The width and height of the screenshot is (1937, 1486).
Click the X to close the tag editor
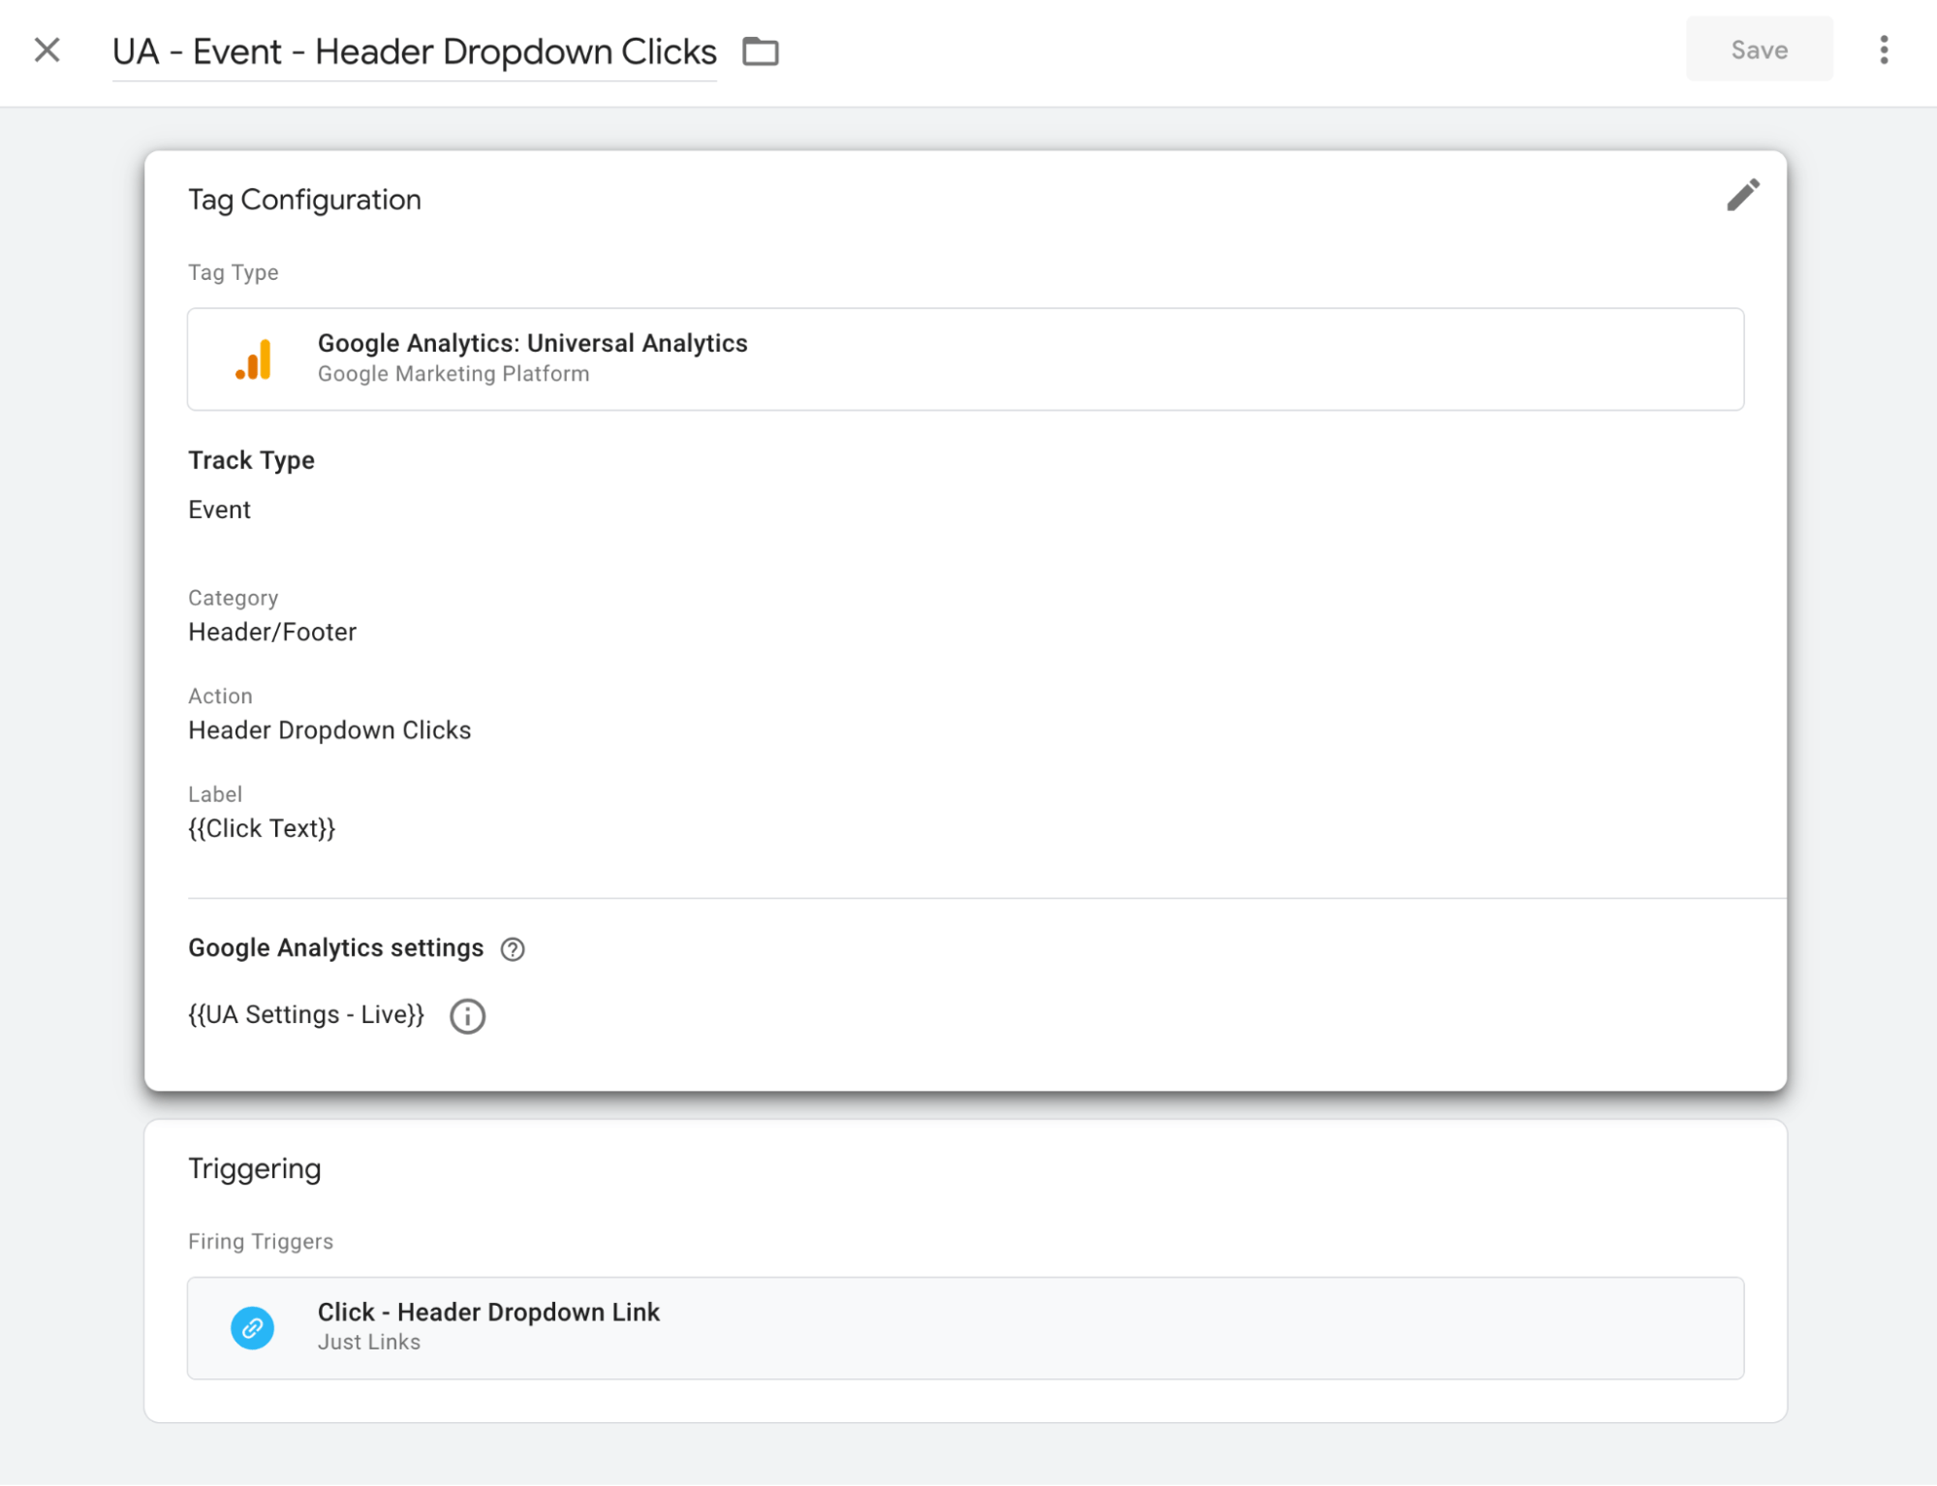tap(47, 49)
